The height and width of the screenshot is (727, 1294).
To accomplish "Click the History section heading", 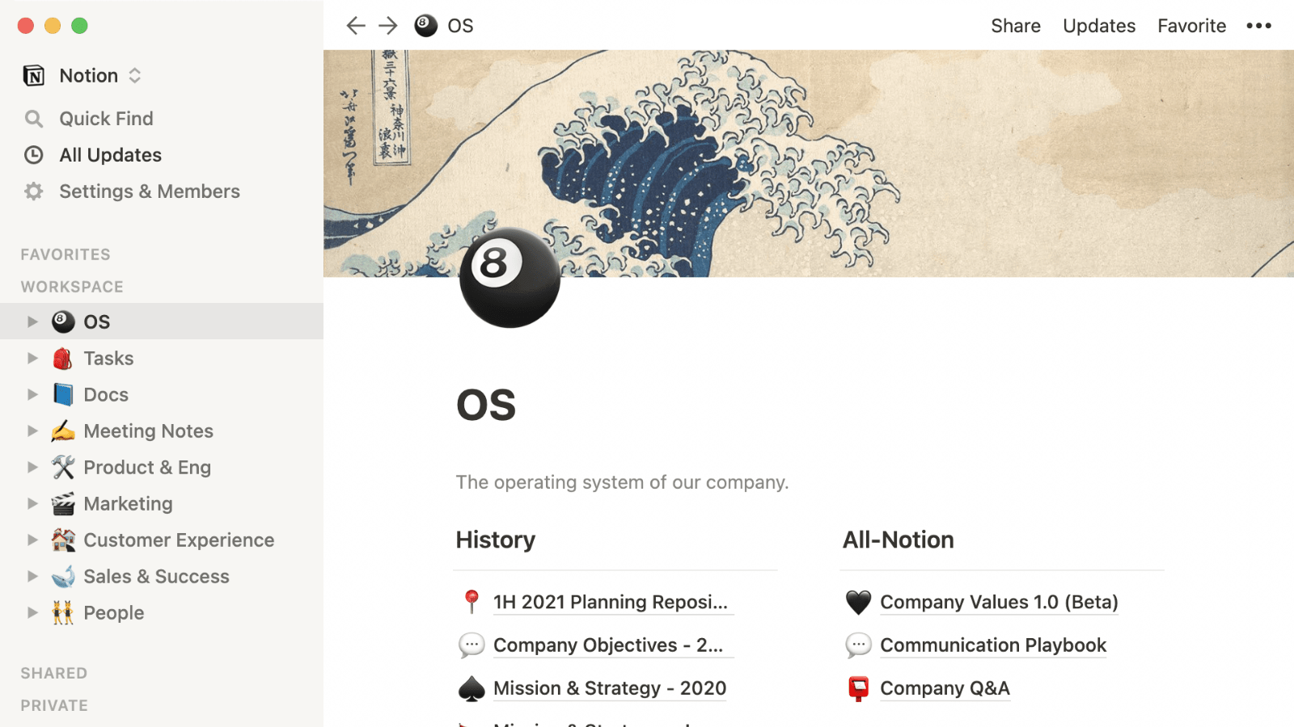I will click(496, 540).
